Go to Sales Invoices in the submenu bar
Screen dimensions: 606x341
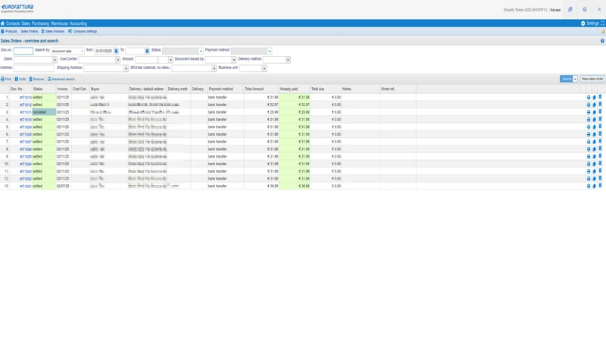point(53,31)
